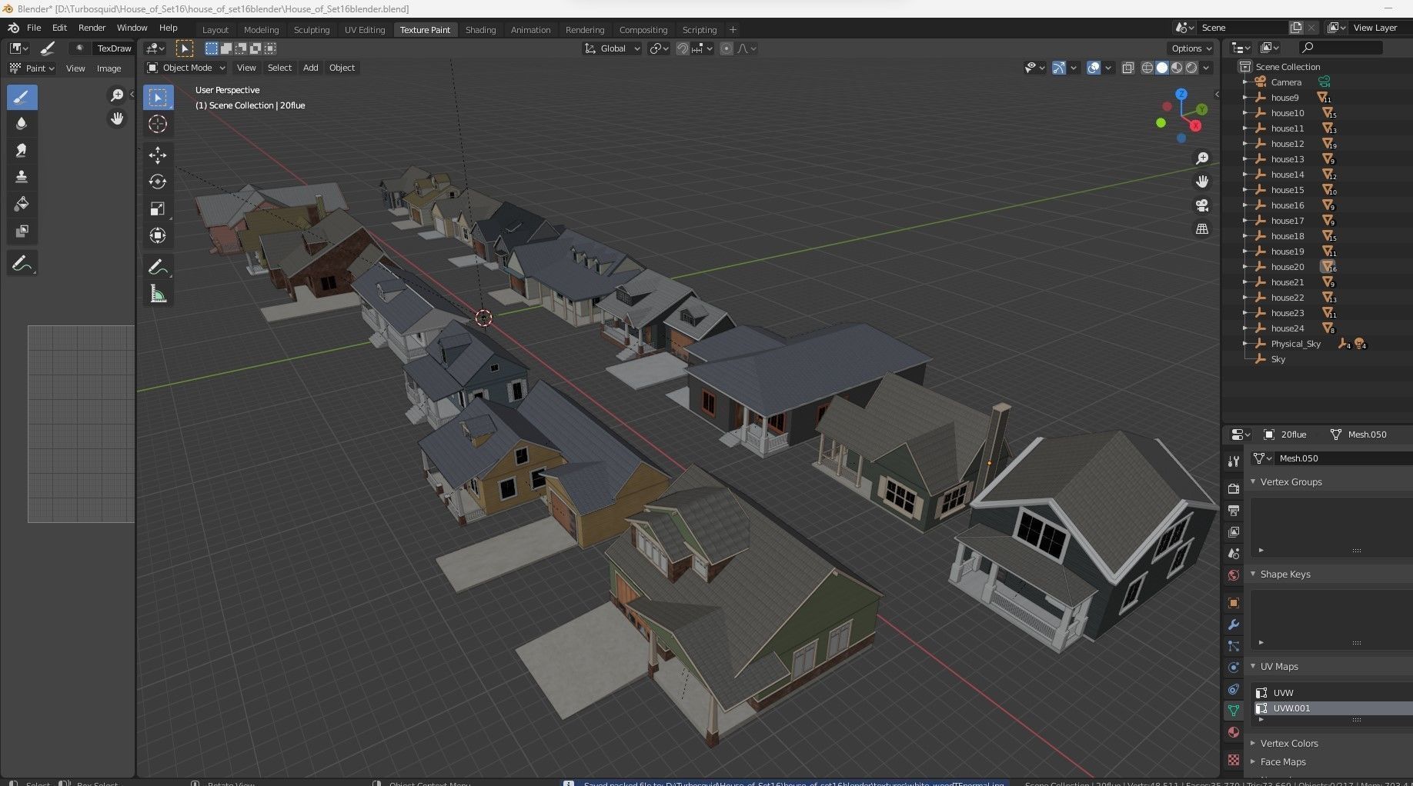Viewport: 1413px width, 786px height.
Task: Open the Modifier properties wrench tab
Action: click(x=1234, y=624)
